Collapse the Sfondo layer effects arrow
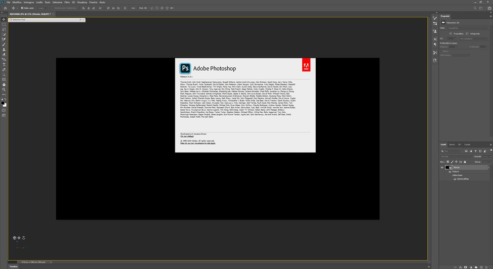The width and height of the screenshot is (493, 269). tap(489, 167)
